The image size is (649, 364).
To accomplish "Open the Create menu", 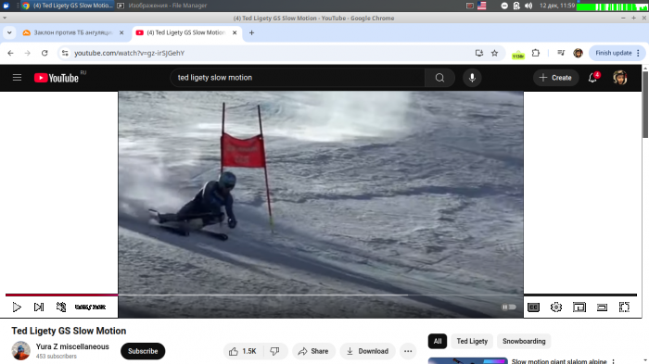I will point(555,78).
